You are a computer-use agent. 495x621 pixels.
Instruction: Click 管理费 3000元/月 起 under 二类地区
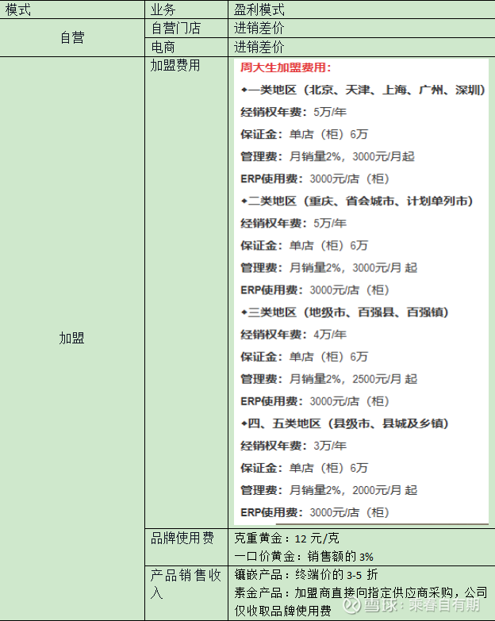pyautogui.click(x=328, y=268)
